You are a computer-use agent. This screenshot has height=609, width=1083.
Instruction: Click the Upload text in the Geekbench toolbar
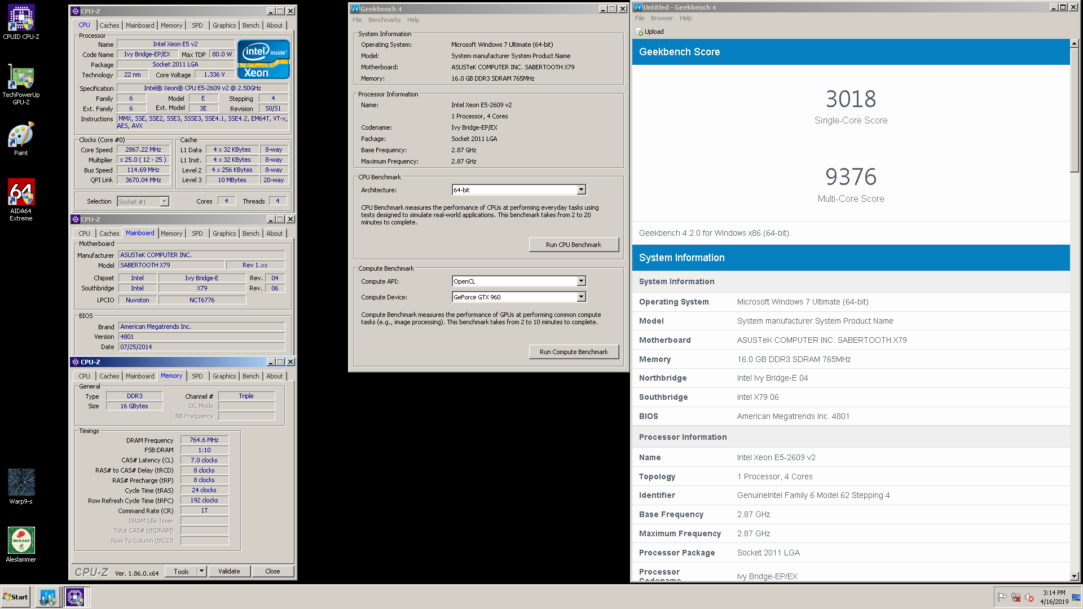click(x=654, y=32)
